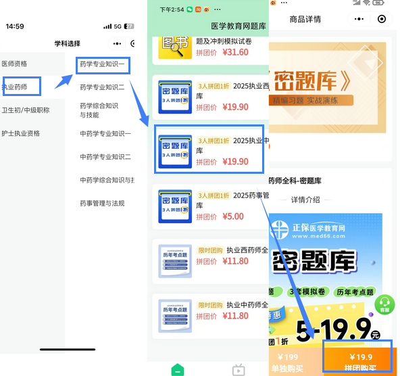Select 医师资格 category
The width and height of the screenshot is (400, 376).
pos(14,64)
